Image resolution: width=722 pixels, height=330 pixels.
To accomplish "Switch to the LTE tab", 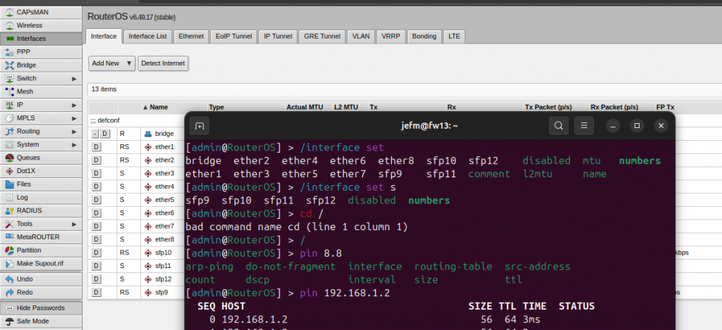I will [454, 37].
